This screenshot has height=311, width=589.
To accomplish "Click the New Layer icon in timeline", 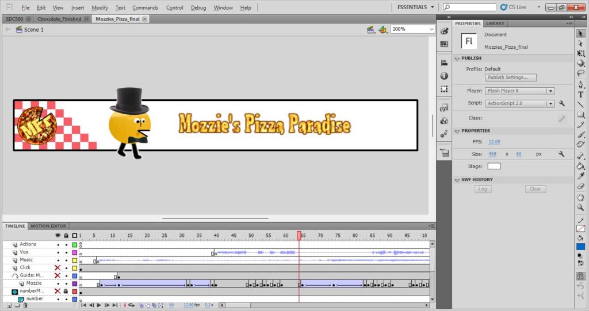I will [9, 305].
